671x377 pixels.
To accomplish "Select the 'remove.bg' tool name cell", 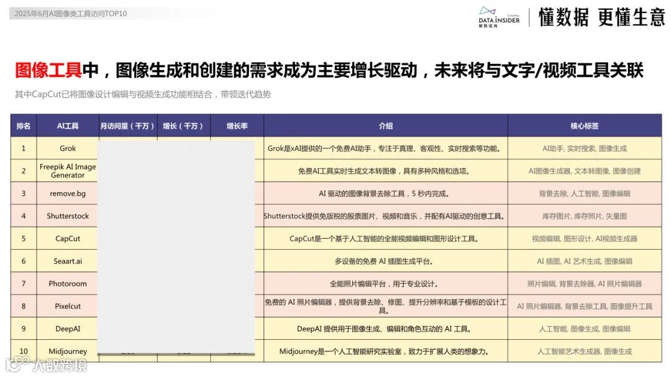I will 68,193.
